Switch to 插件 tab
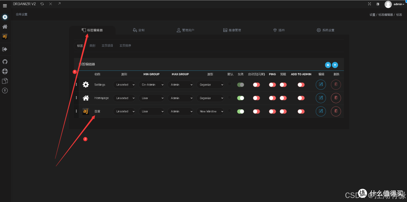Viewport: 407px width, 202px height. coord(279,30)
